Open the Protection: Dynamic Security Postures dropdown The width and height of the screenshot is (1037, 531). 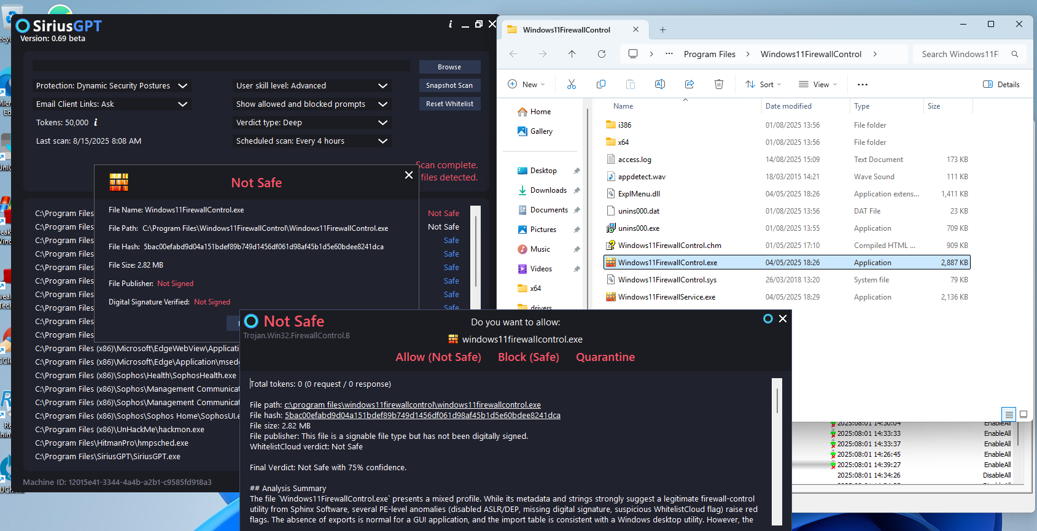[x=112, y=86]
